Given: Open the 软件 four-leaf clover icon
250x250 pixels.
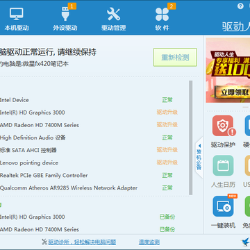Looking at the screenshot, I should click(x=162, y=15).
